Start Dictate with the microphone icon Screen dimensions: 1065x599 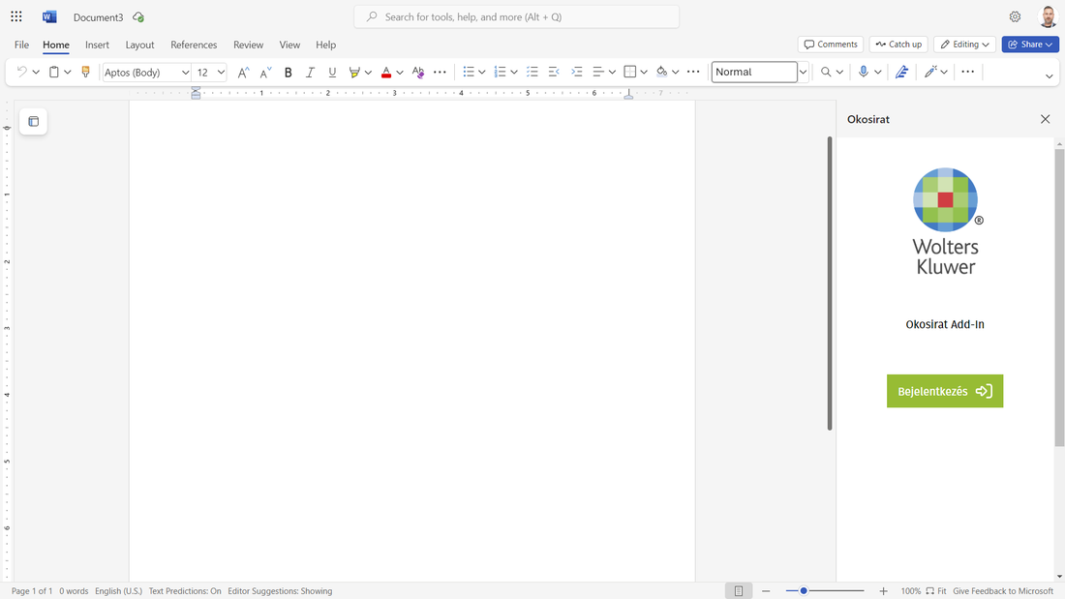[x=864, y=72]
